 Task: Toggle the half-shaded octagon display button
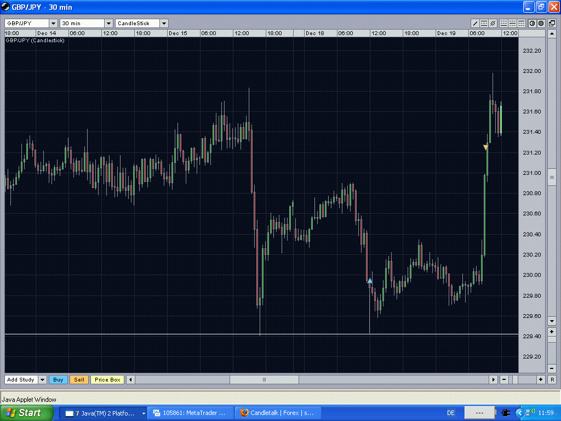click(x=533, y=23)
